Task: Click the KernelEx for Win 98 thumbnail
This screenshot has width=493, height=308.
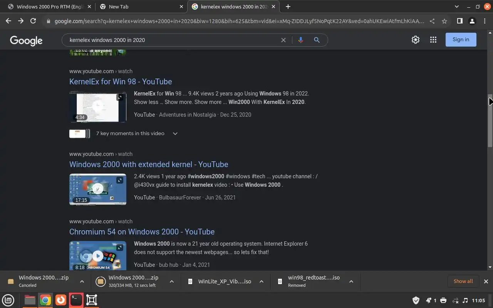Action: click(98, 107)
